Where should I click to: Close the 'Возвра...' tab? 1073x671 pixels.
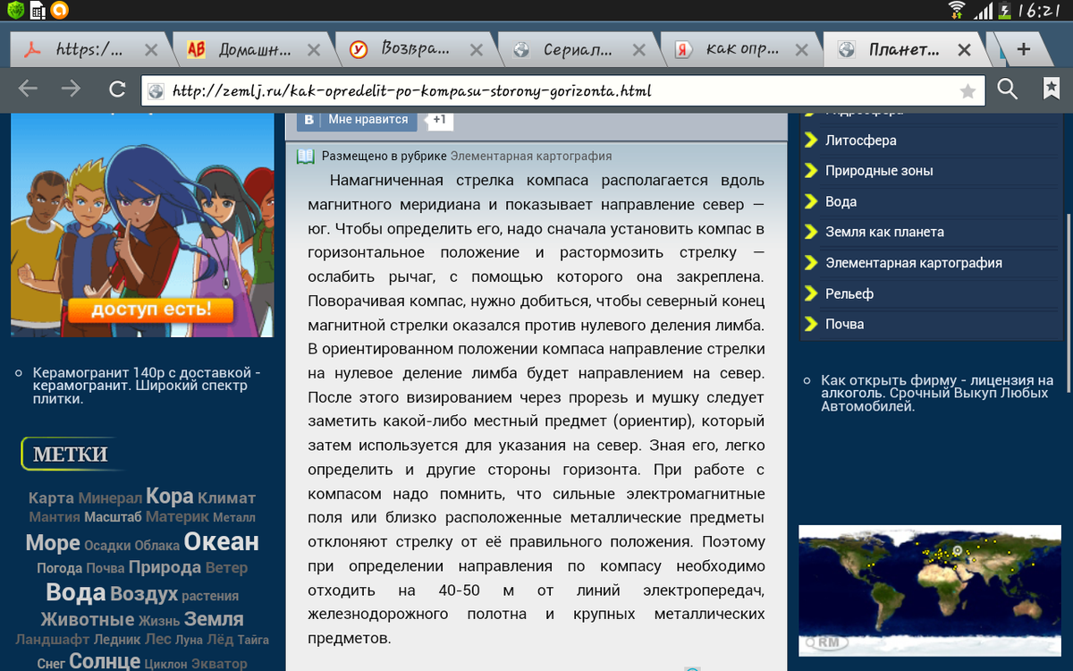477,50
